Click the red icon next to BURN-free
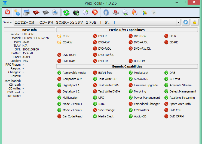Image resolution: width=202 pixels, height=144 pixels. [95, 73]
